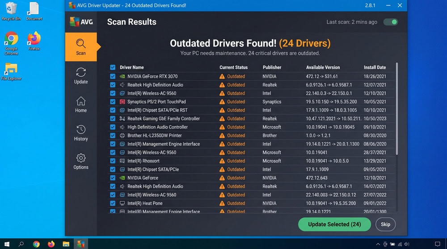Click Synaptics publisher cell
447x249 pixels.
272,102
